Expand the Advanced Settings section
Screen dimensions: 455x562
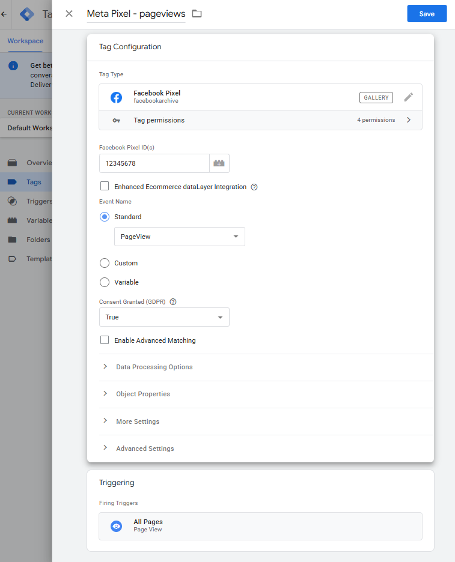click(144, 449)
